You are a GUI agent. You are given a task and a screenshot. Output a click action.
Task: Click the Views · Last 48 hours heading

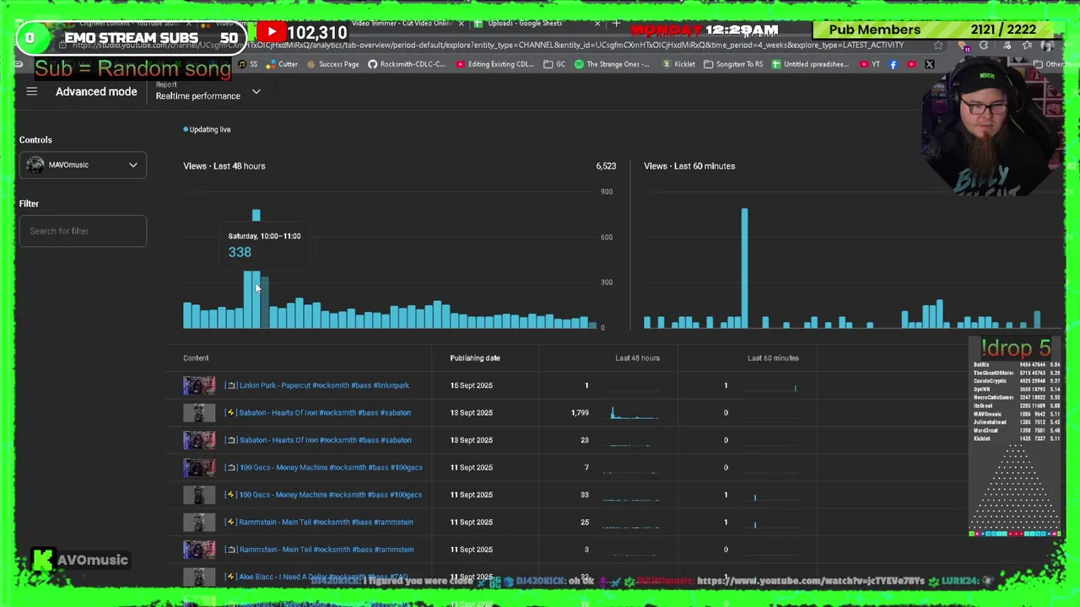click(x=224, y=166)
